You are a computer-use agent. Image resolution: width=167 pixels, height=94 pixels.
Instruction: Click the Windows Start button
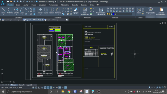[x=3, y=92]
